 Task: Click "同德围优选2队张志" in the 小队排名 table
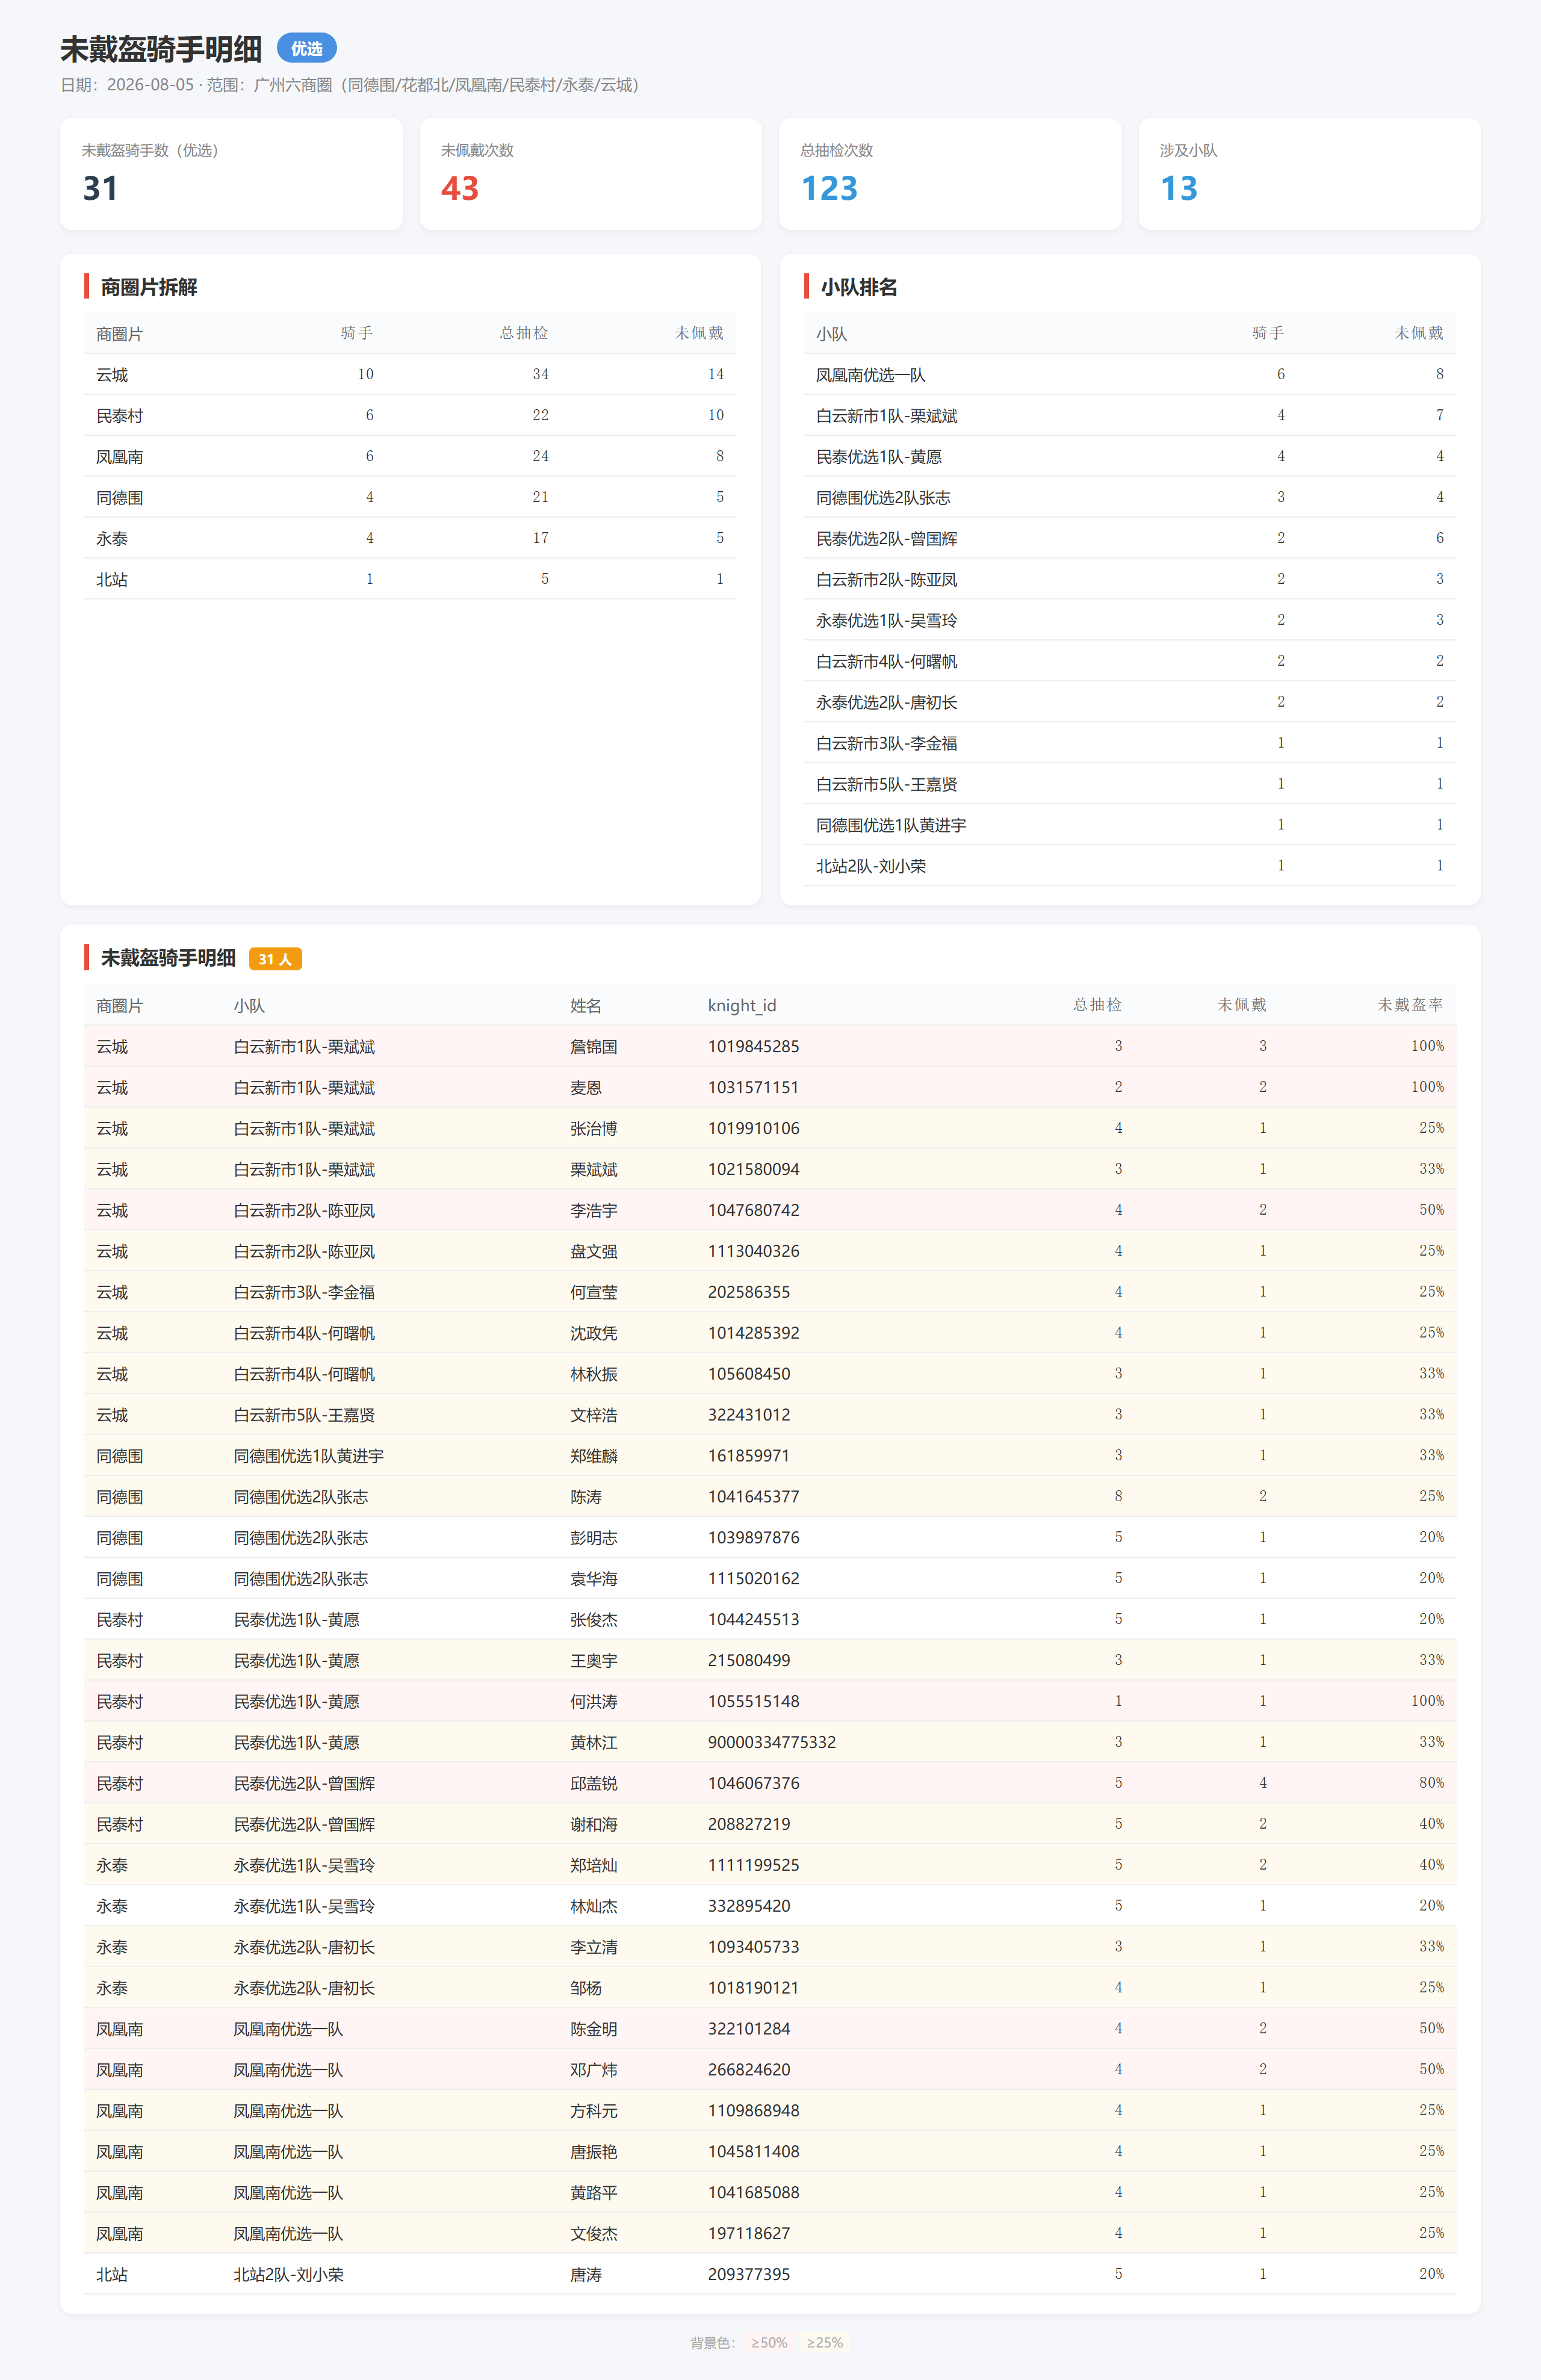pos(883,498)
